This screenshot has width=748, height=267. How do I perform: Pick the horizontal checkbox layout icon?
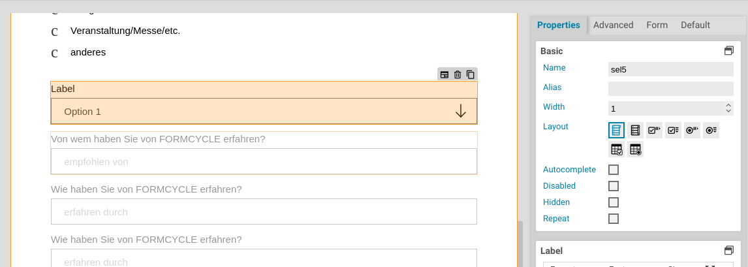tap(655, 130)
